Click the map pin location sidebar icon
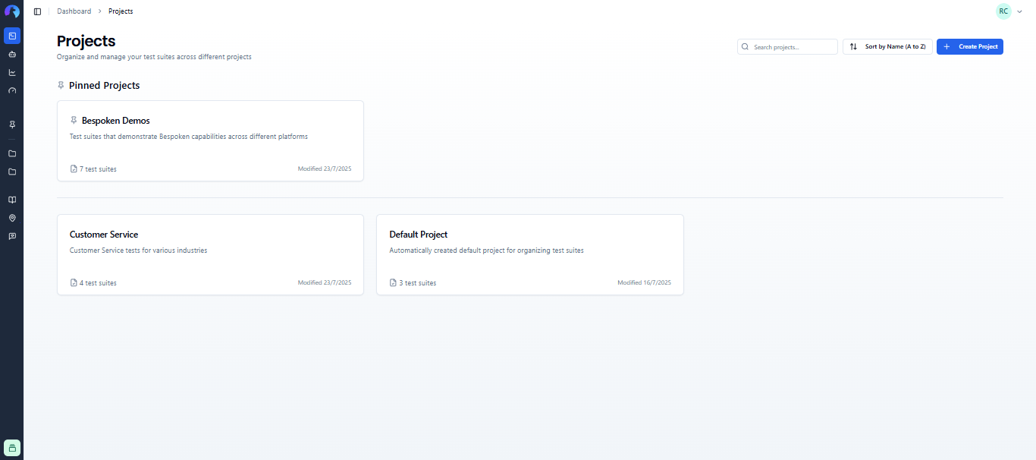 (x=12, y=218)
